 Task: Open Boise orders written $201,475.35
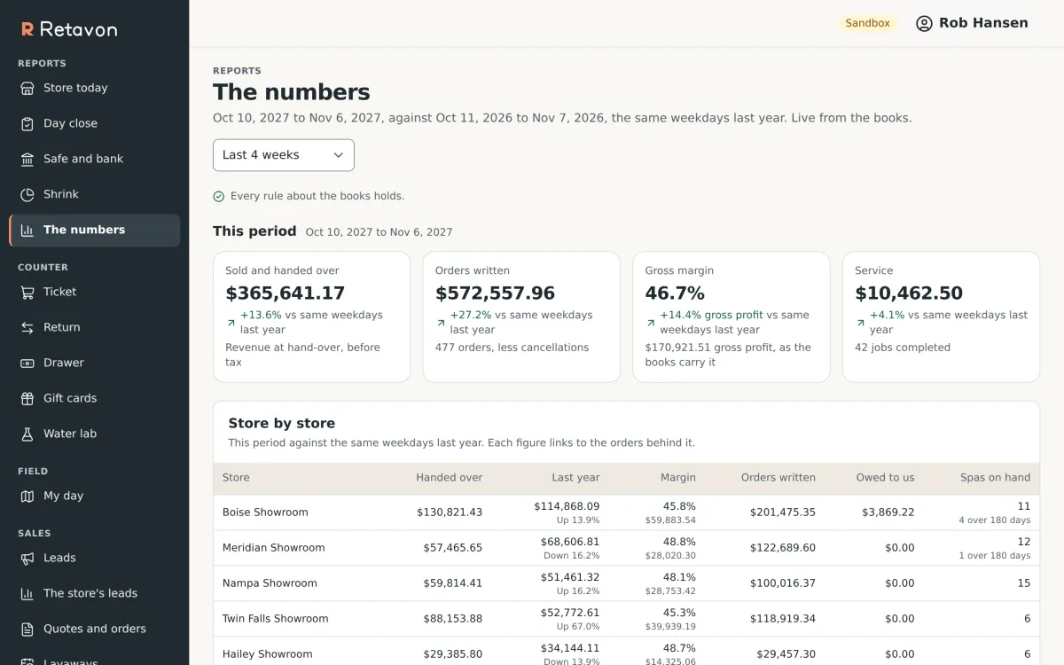(783, 512)
